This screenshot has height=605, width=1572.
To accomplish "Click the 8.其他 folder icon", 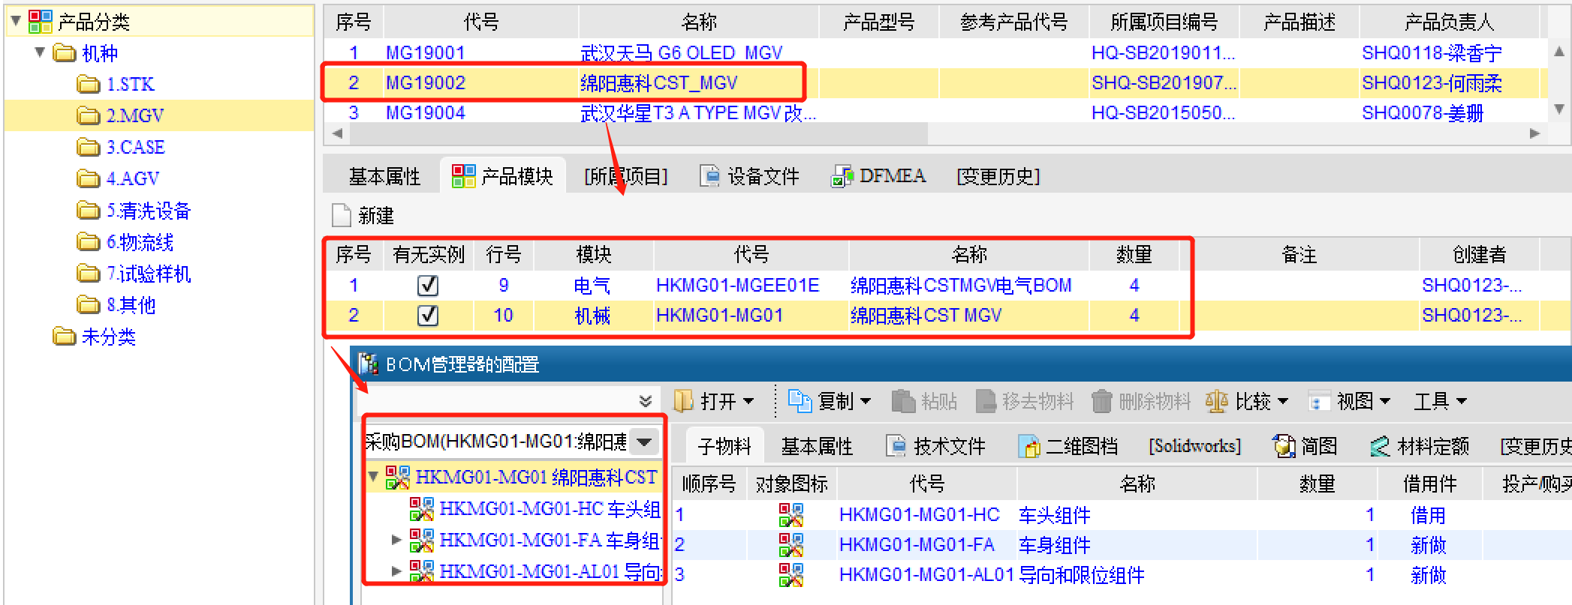I will click(89, 304).
